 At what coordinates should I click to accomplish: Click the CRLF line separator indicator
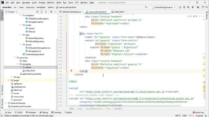[x=185, y=116]
